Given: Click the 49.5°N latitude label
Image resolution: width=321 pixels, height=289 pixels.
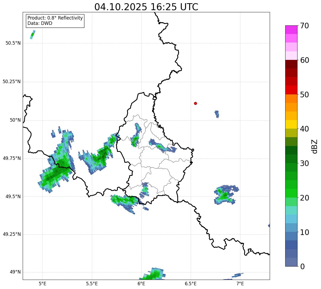Looking at the screenshot, I should (13, 196).
